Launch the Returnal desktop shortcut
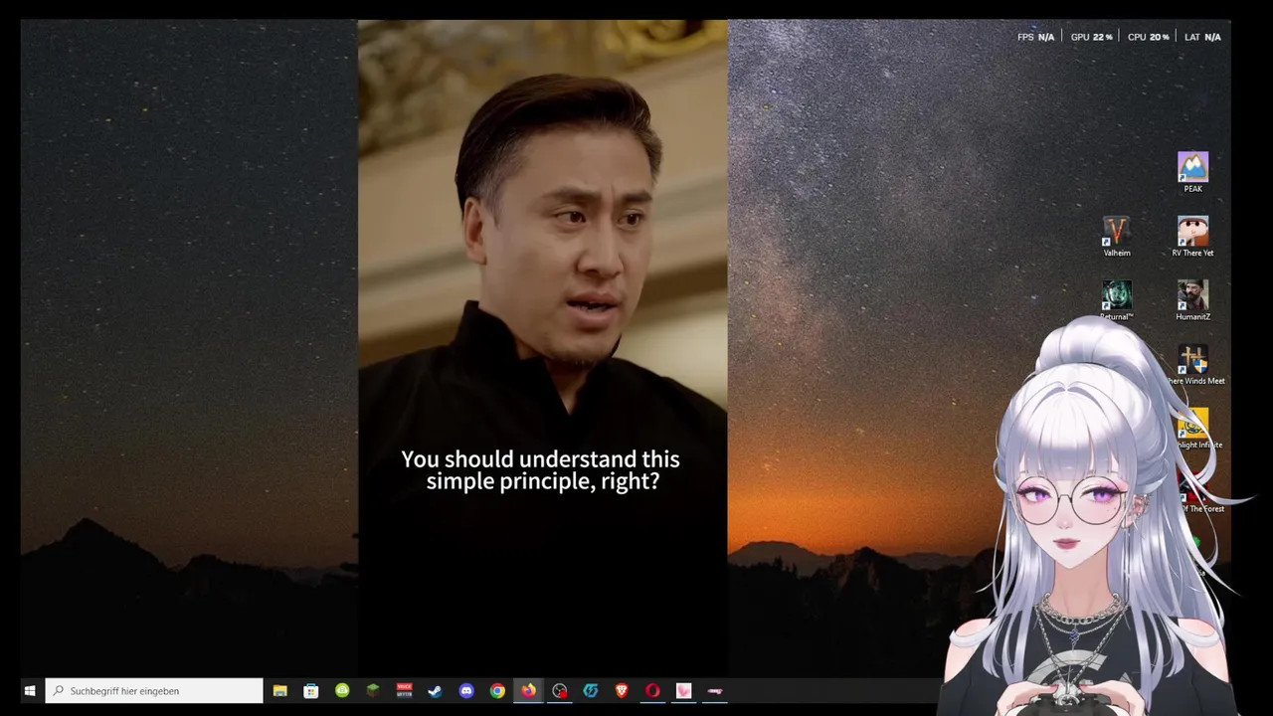Screen dimensions: 1273x716 [x=1116, y=300]
